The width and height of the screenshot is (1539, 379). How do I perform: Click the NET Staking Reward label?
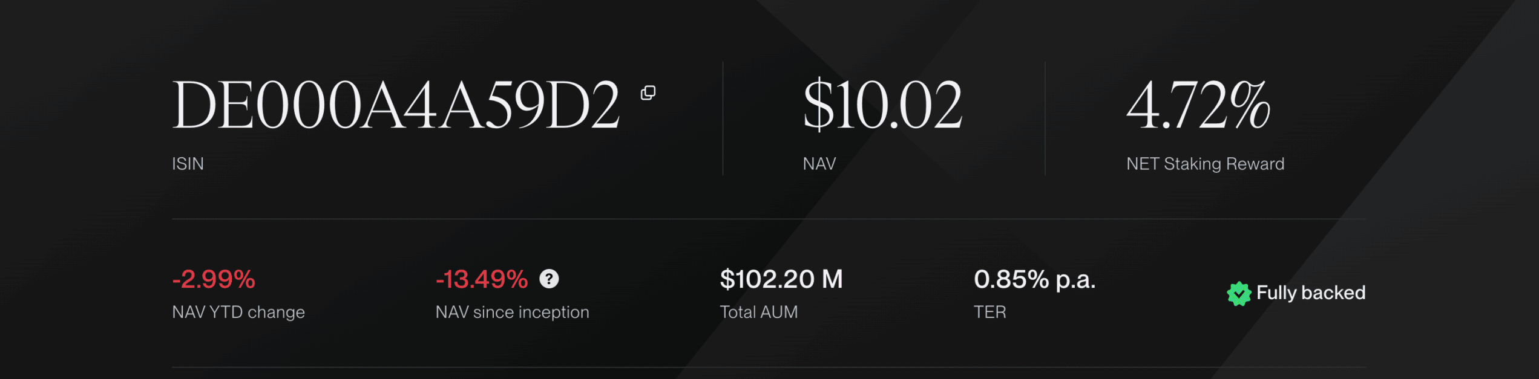click(1205, 164)
